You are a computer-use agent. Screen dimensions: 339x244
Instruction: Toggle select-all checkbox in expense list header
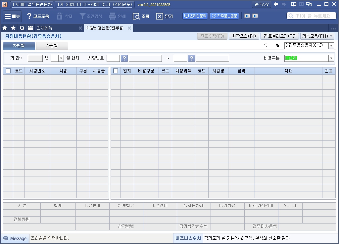pos(116,71)
